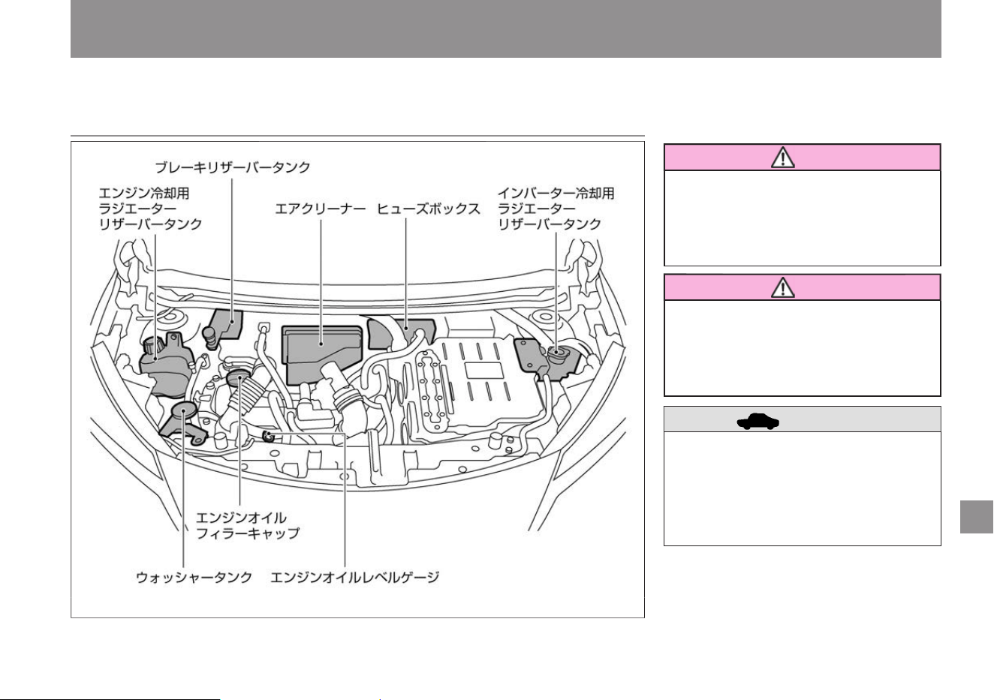Click the second warning triangle icon
This screenshot has height=700, width=994.
pos(783,287)
